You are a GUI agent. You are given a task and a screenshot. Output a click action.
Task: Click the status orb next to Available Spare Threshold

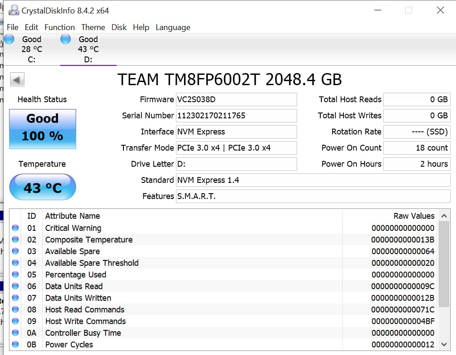[15, 263]
